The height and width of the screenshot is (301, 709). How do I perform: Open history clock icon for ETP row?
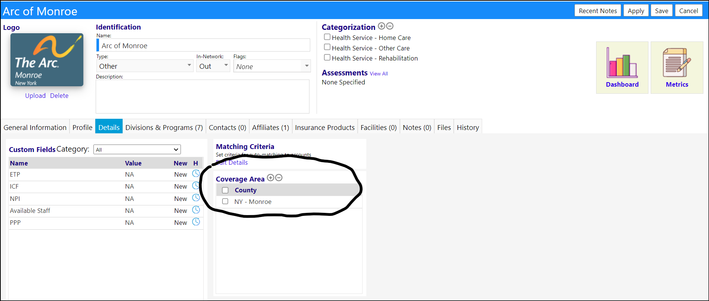click(x=196, y=174)
